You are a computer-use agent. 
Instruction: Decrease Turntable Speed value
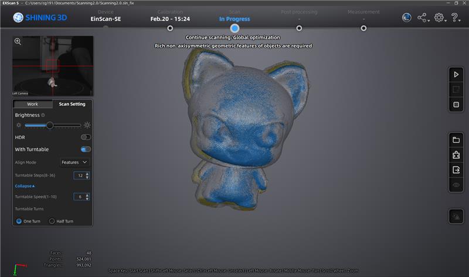[x=87, y=198]
